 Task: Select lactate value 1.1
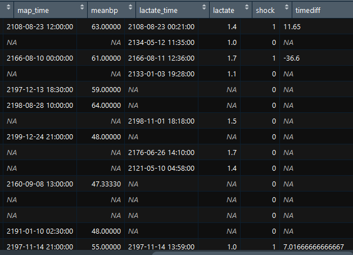click(x=232, y=74)
